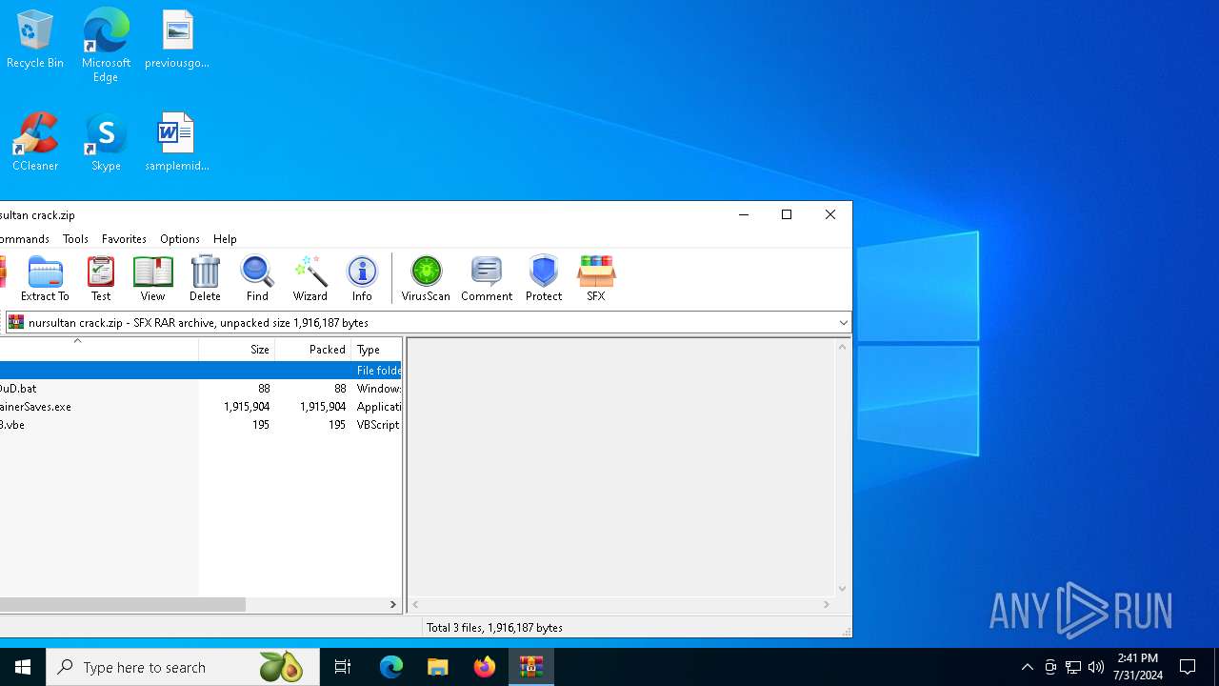Open the View toolbar button
The width and height of the screenshot is (1219, 686).
pyautogui.click(x=152, y=278)
